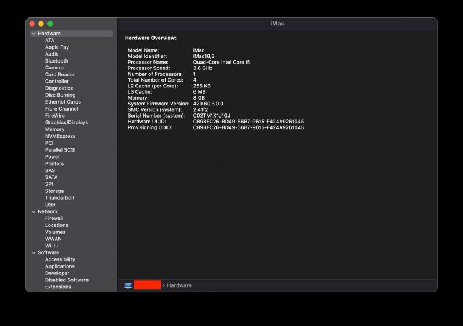Click the Model Identifier value iMac18,3
This screenshot has width=463, height=326.
point(204,56)
